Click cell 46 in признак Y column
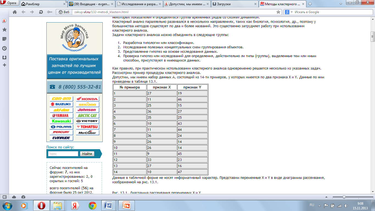 pos(192,99)
